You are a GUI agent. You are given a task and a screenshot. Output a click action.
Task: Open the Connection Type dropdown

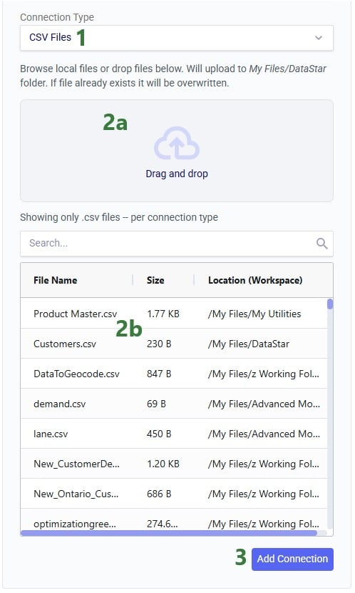[x=177, y=37]
